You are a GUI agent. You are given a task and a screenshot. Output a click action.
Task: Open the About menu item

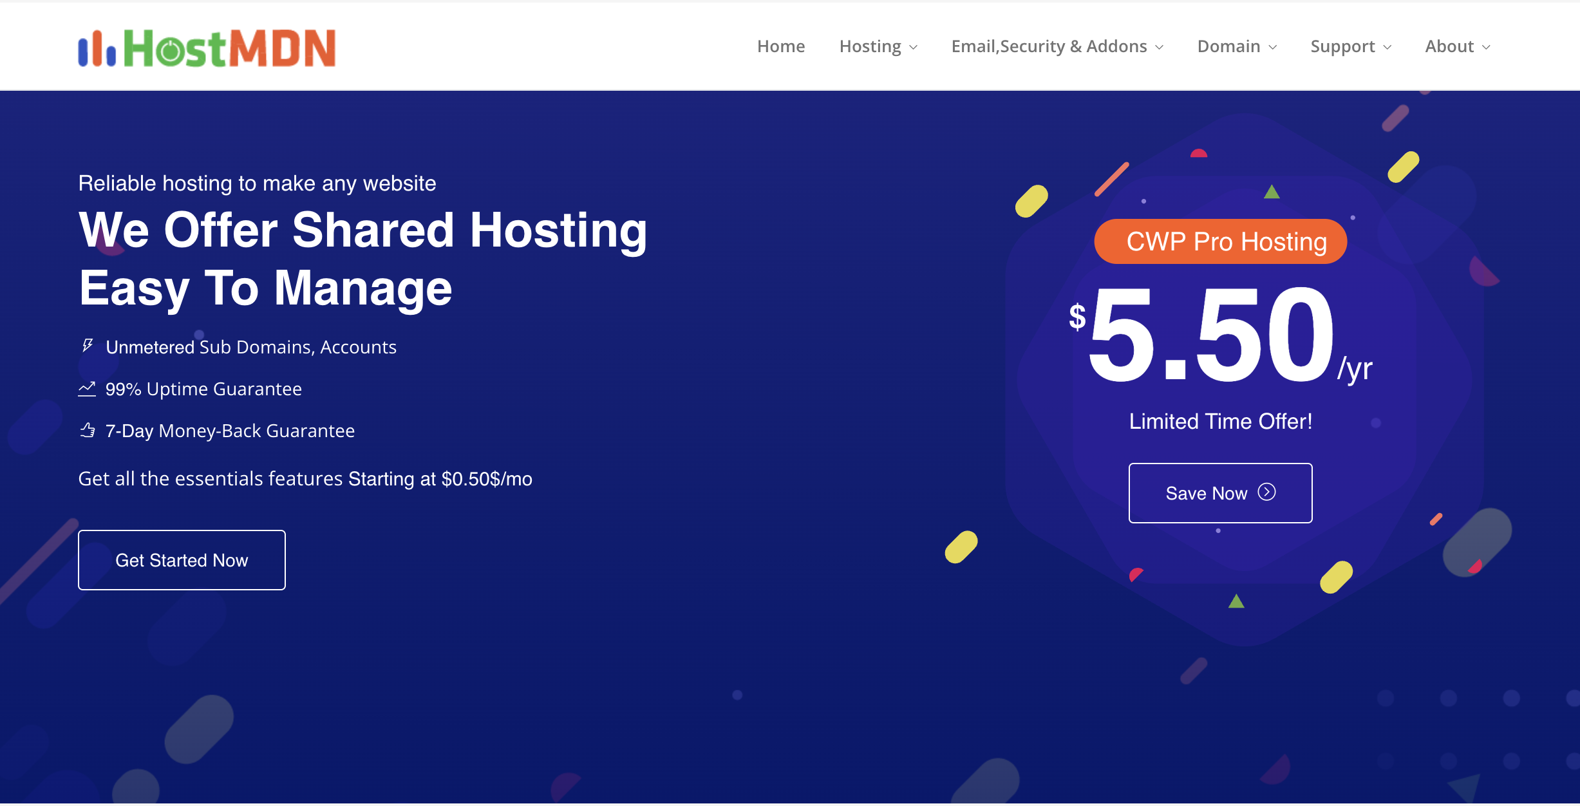(x=1449, y=46)
